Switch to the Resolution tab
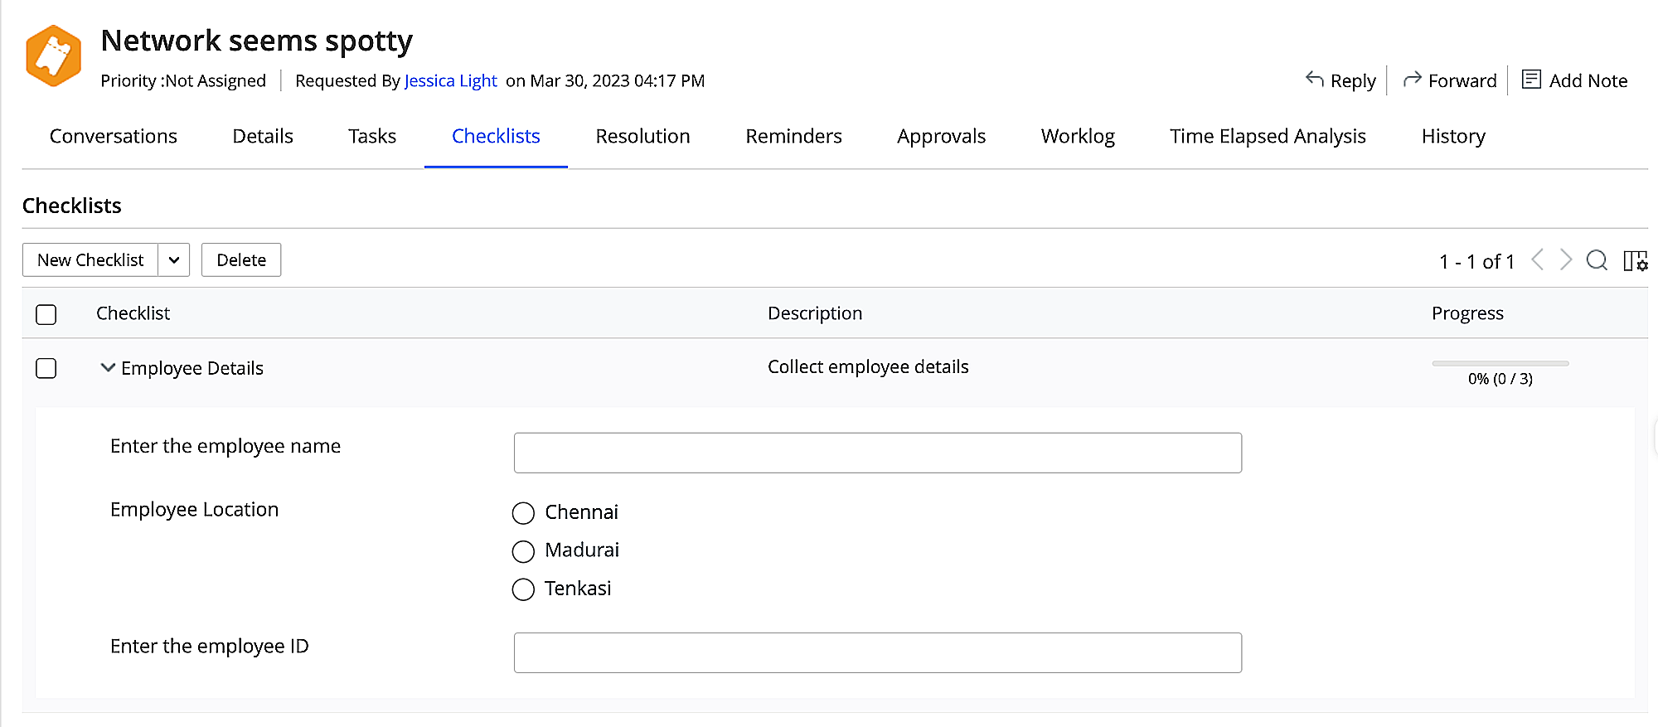1658x727 pixels. click(642, 136)
